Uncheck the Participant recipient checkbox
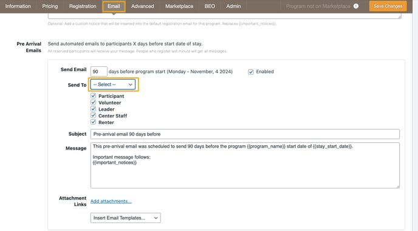The width and height of the screenshot is (418, 231). (x=93, y=95)
